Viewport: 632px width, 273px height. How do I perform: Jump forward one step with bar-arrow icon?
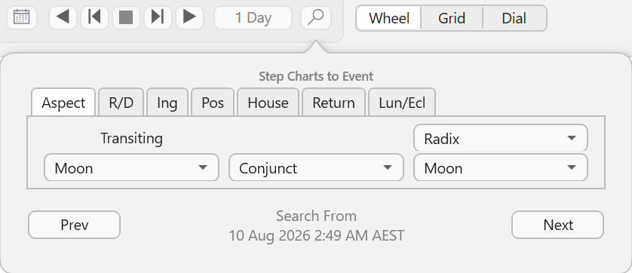[158, 17]
